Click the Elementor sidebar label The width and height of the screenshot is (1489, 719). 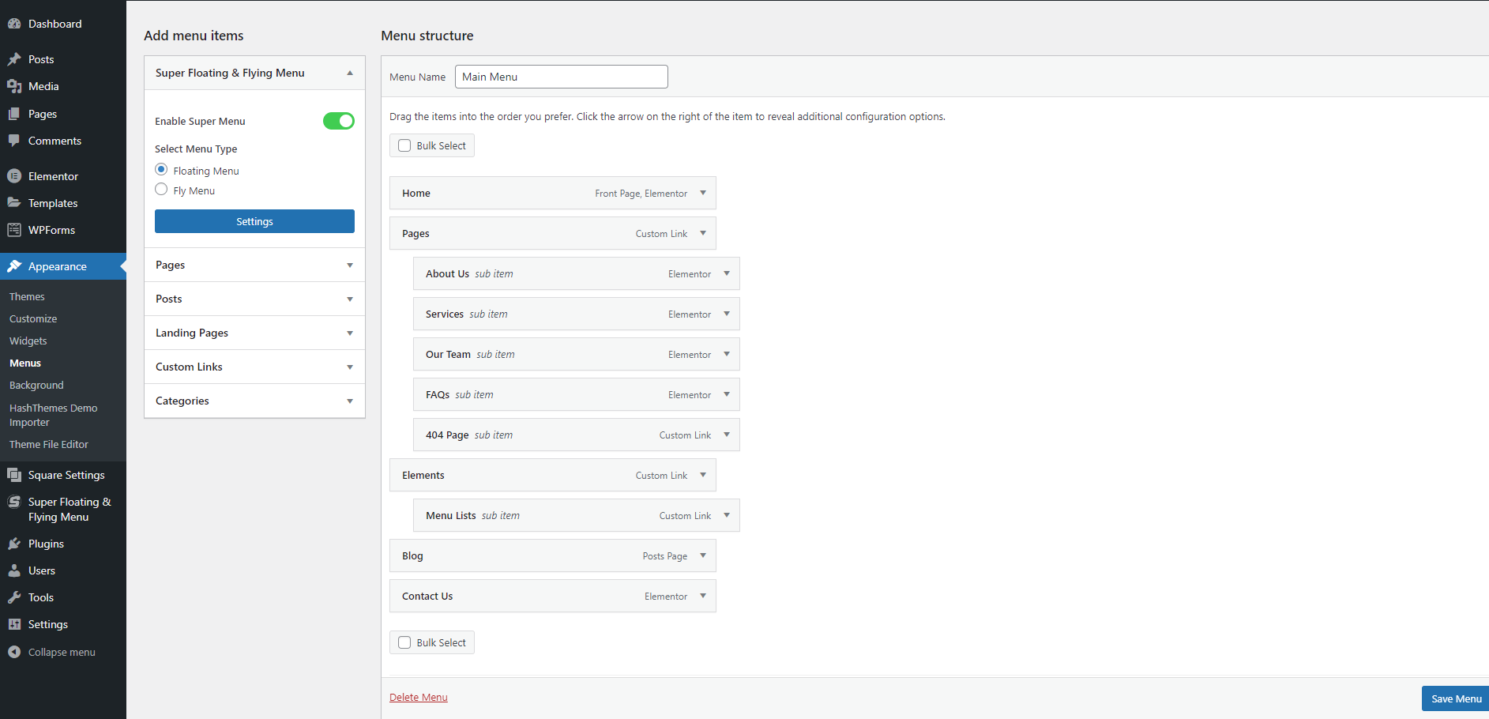(53, 176)
